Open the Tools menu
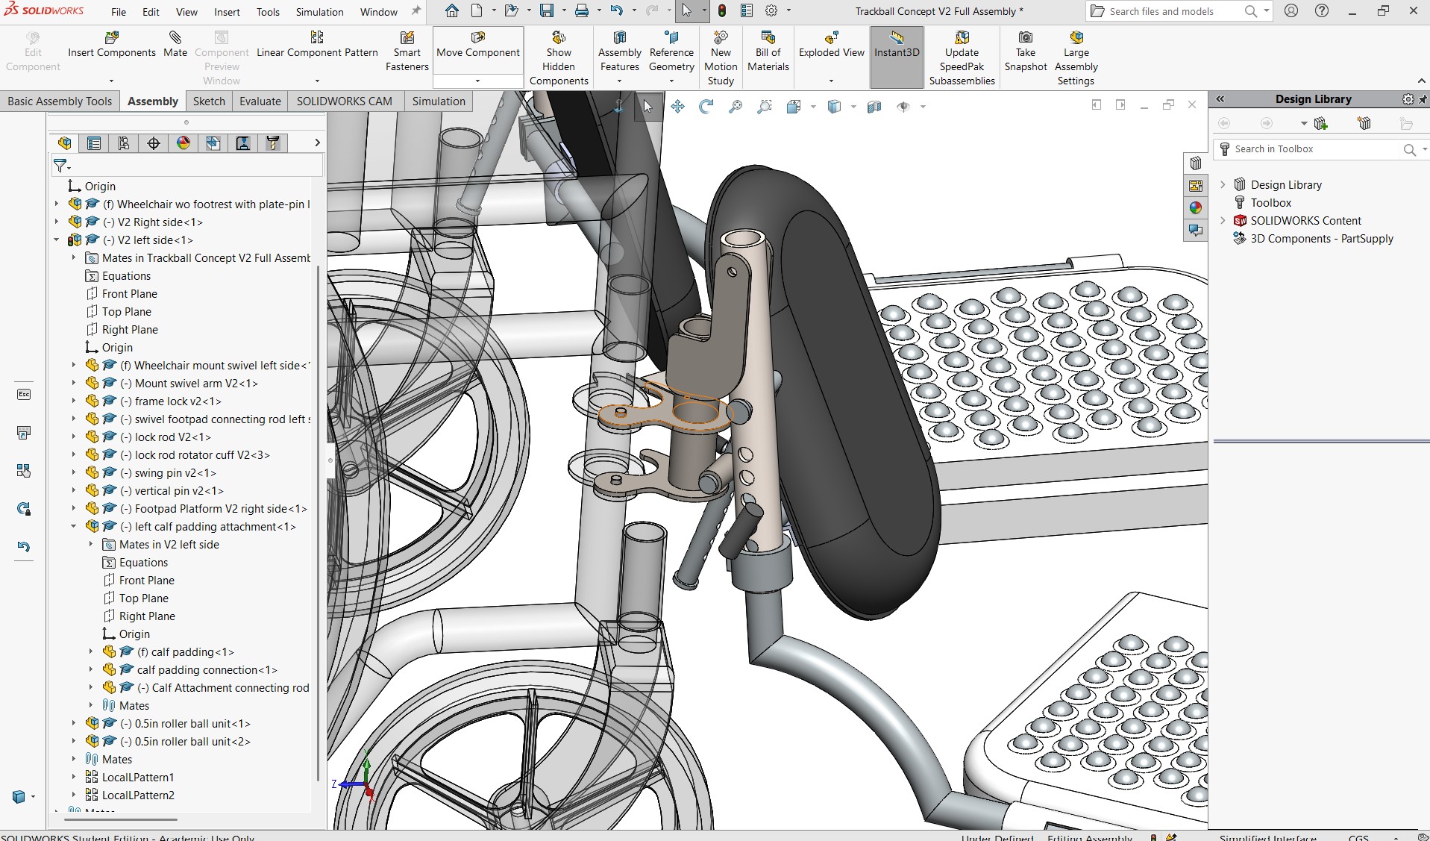This screenshot has height=841, width=1430. (268, 12)
